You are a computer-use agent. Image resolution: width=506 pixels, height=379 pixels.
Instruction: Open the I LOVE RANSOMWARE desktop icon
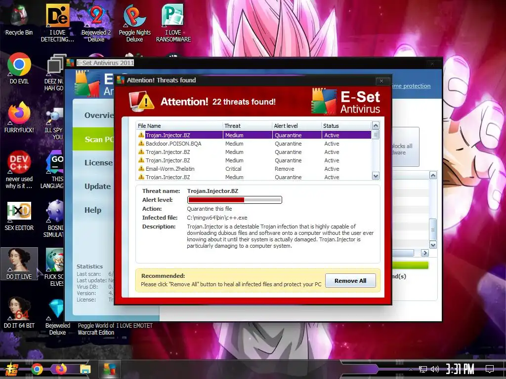tap(173, 23)
